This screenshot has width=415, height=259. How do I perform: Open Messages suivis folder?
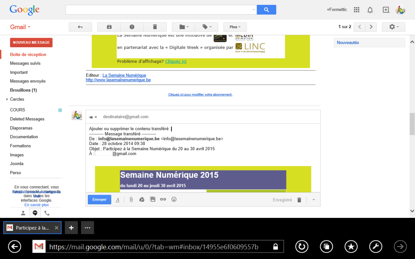tap(25, 64)
